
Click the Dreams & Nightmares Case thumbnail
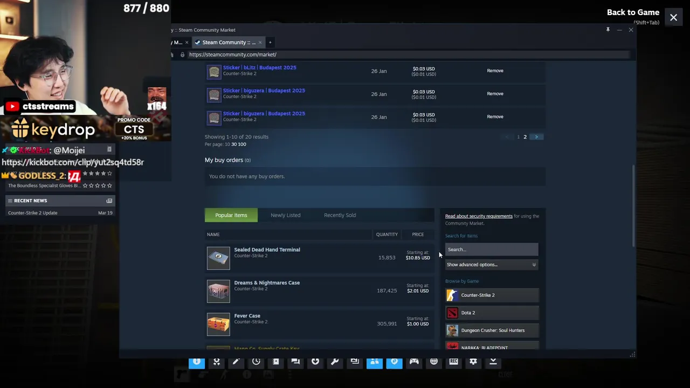pyautogui.click(x=218, y=291)
